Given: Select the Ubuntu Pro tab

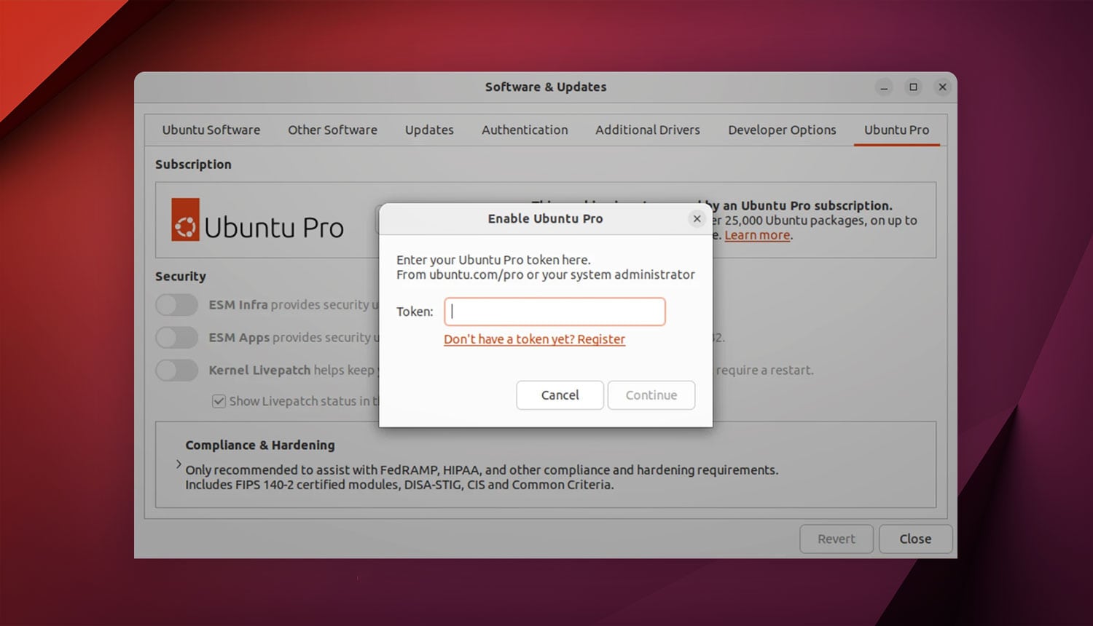Looking at the screenshot, I should tap(896, 130).
